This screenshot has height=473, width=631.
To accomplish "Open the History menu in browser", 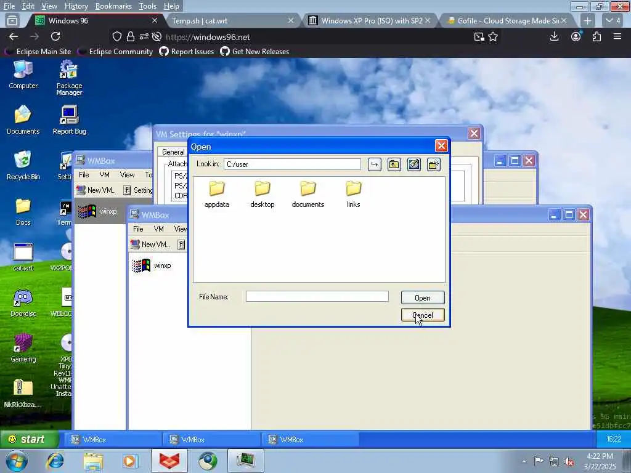I will (76, 6).
